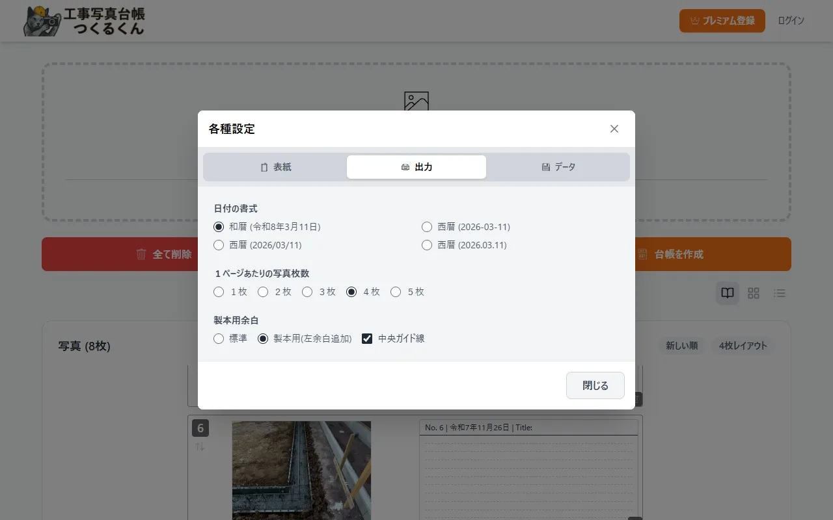This screenshot has width=833, height=520.
Task: Click the 閉じる button
Action: point(595,385)
